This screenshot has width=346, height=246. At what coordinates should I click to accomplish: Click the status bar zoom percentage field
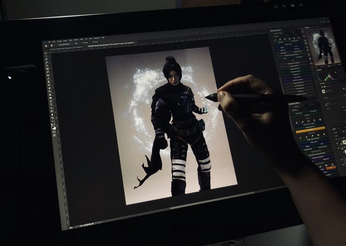(71, 228)
